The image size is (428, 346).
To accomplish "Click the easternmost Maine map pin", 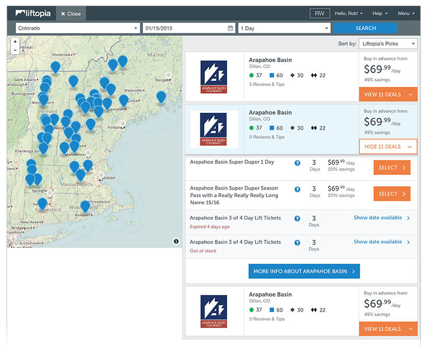I will point(161,97).
